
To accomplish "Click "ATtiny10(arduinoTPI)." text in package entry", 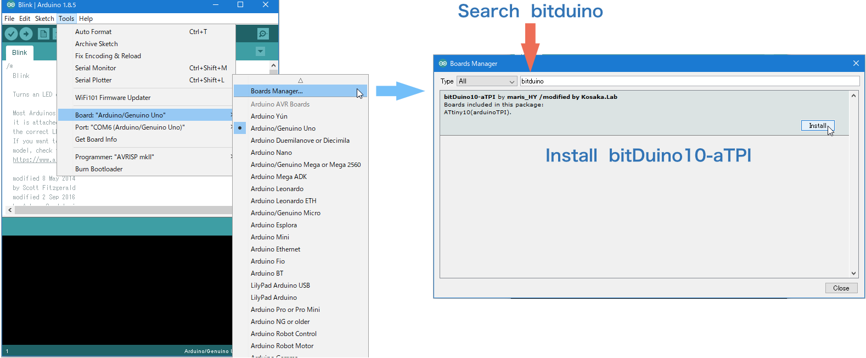I will coord(477,113).
